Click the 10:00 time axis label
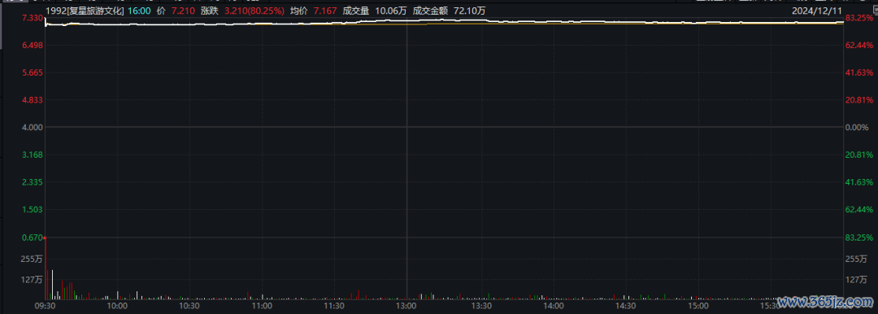 (117, 306)
